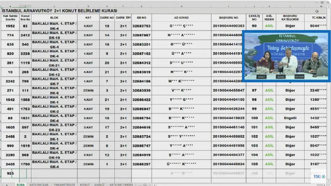Switch to the KONUT sheet tab
The width and height of the screenshot is (331, 186).
coord(85,185)
